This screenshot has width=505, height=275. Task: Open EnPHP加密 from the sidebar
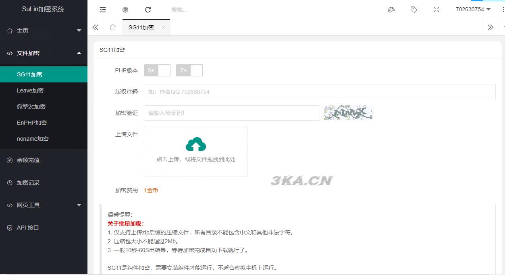coord(32,123)
